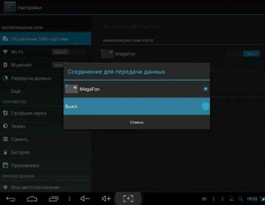Screen dimensions: 265x205
Task: Click the MegaFon SIM icon in dialog
Action: (x=72, y=89)
